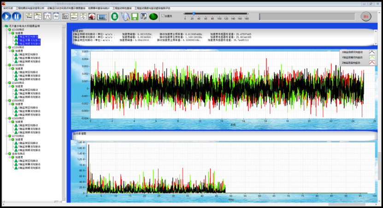Click the right-side vertical scrollbar thumb
Screen dimensions: 383x208
point(379,166)
